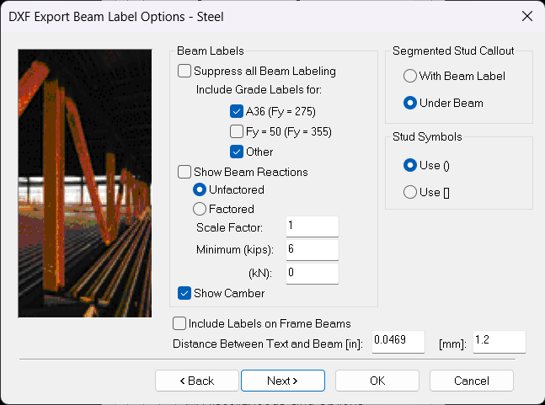Uncheck the A36 (Fy = 275) grade label
This screenshot has height=405, width=545.
237,111
